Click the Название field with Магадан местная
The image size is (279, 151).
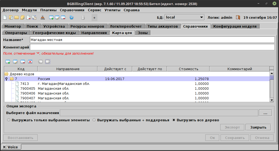152,40
